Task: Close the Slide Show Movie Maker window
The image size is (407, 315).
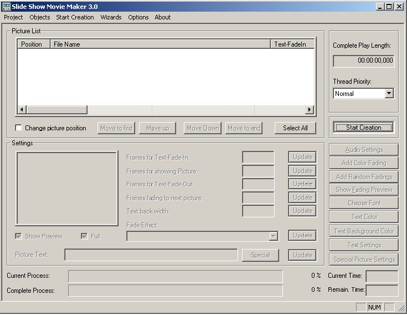Action: (x=399, y=7)
